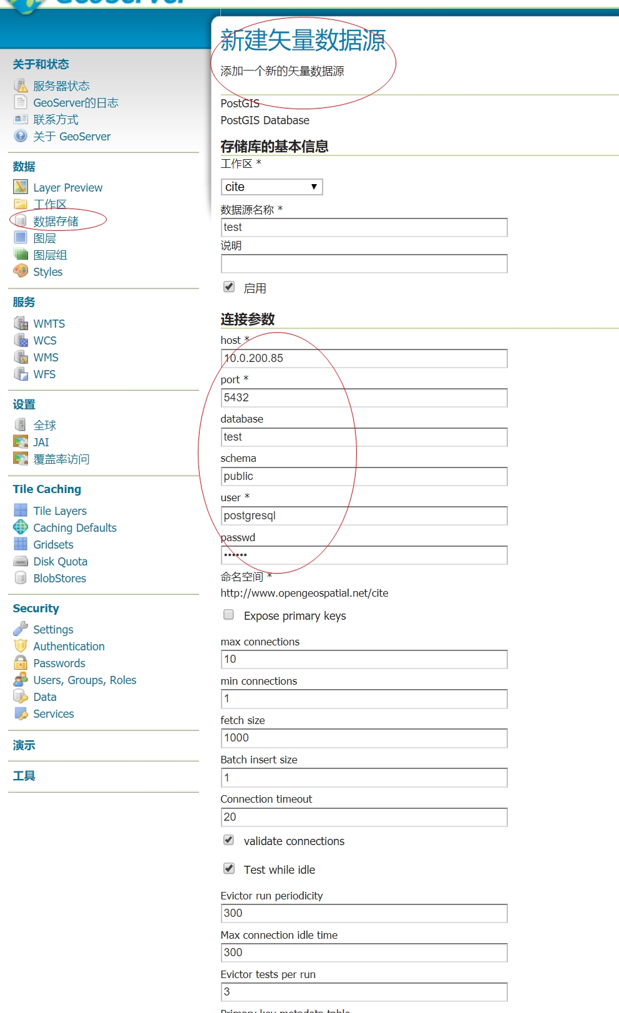Click the Styles palette icon
619x1013 pixels.
tap(21, 271)
